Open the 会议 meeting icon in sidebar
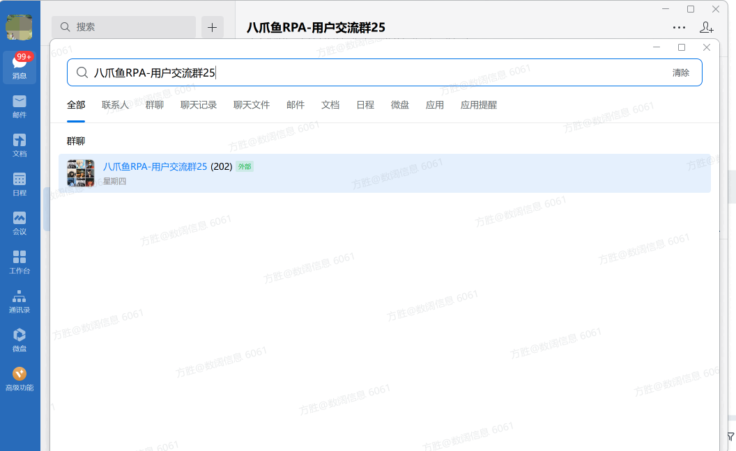 (20, 223)
